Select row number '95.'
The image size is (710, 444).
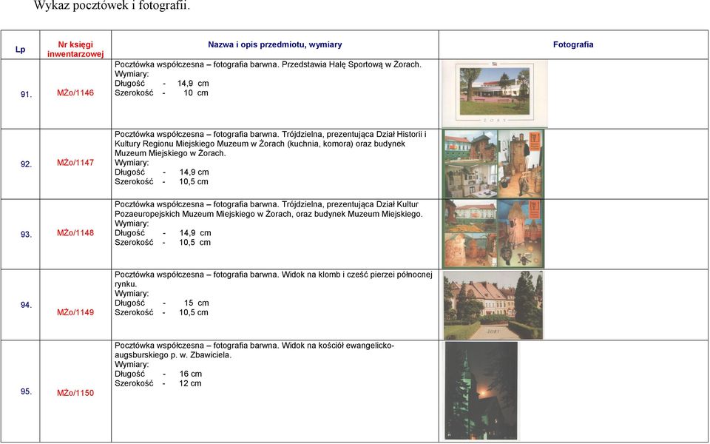27,391
